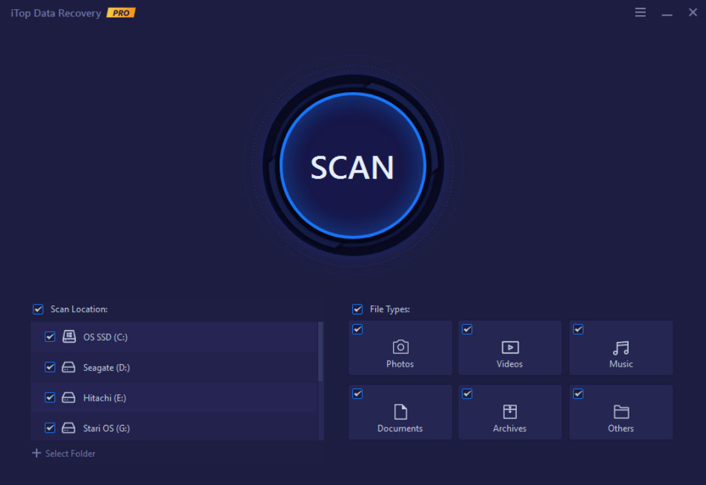706x485 pixels.
Task: Toggle the File Types master checkbox
Action: pyautogui.click(x=358, y=309)
